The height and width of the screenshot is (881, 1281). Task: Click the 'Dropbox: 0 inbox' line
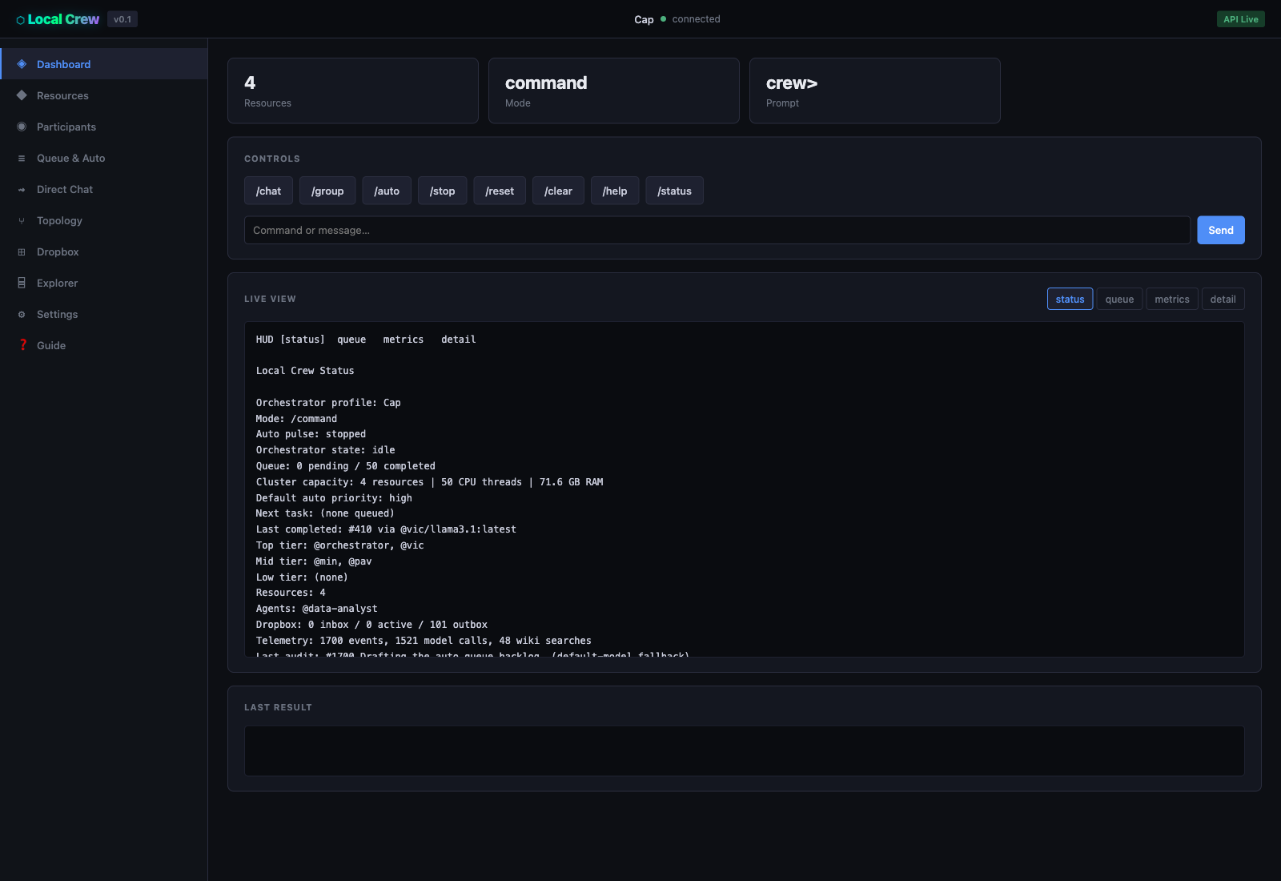tap(371, 625)
